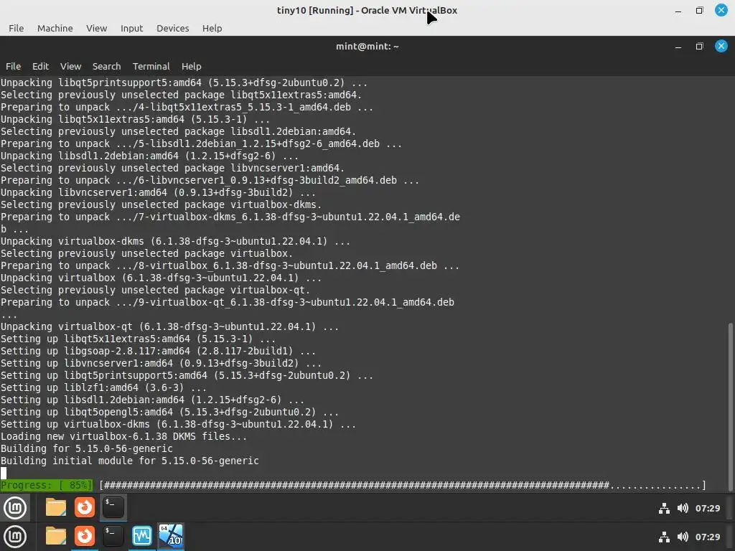Open the terminal Search menu
The height and width of the screenshot is (551, 735).
point(106,66)
